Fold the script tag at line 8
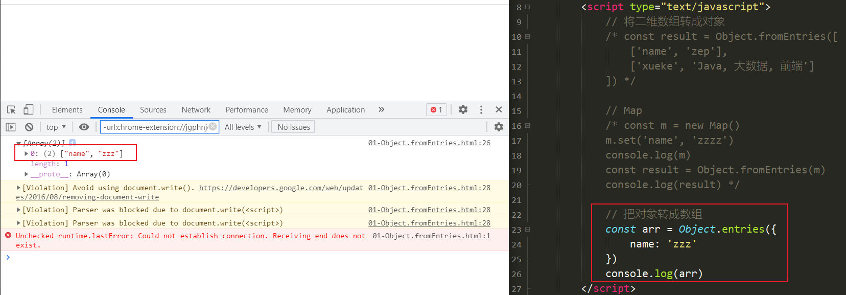 click(528, 7)
